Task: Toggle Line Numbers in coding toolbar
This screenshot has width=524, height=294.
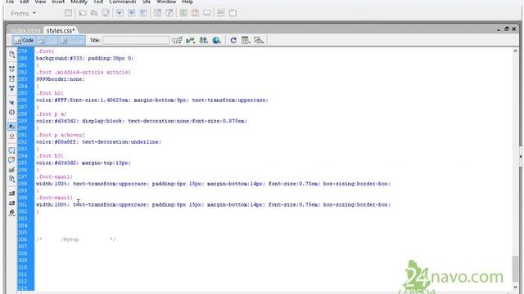Action: pos(11,127)
